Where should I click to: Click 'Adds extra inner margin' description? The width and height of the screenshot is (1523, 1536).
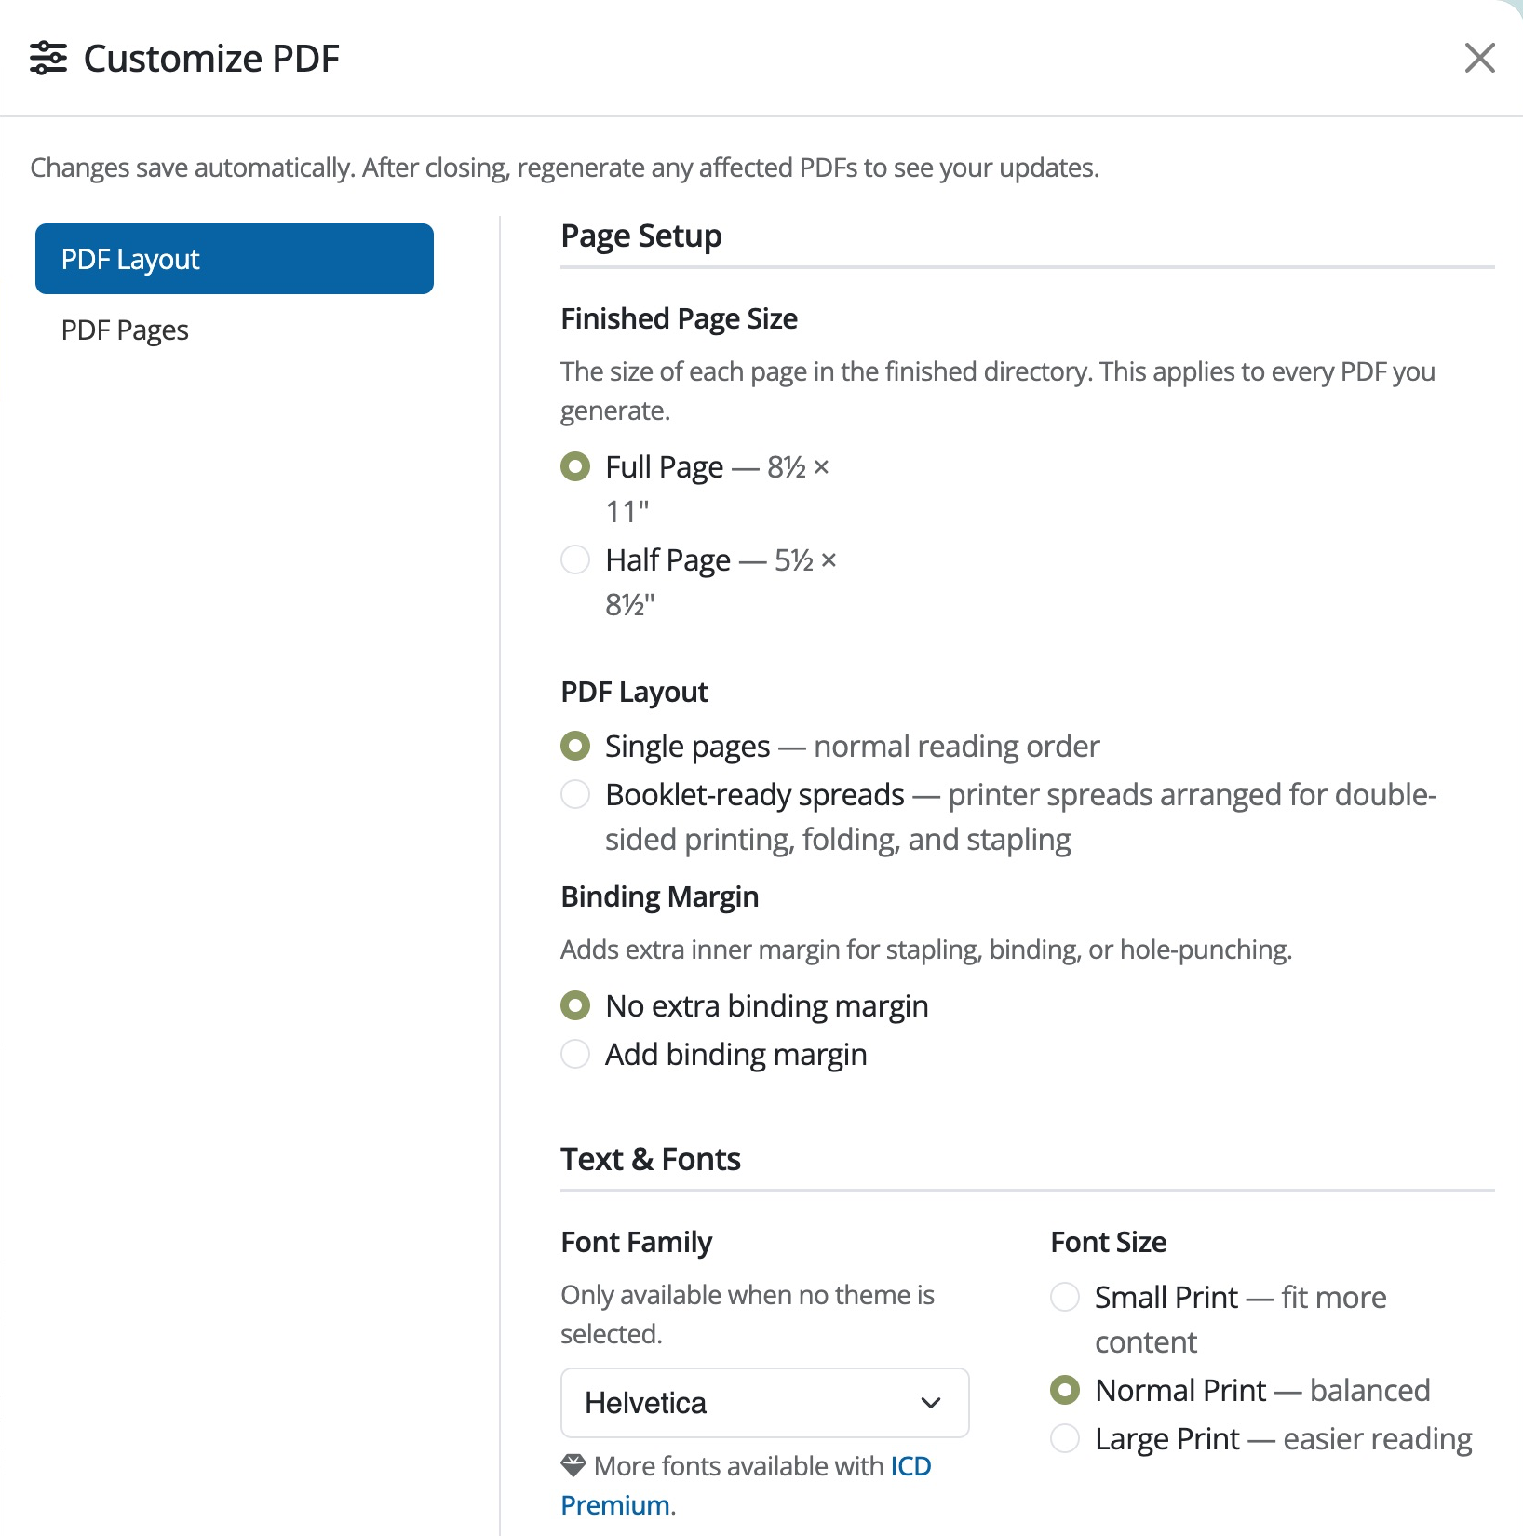pos(926,950)
